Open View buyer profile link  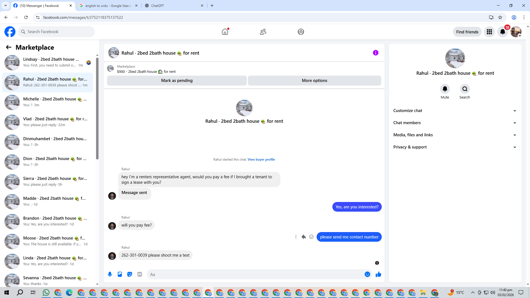pyautogui.click(x=261, y=159)
